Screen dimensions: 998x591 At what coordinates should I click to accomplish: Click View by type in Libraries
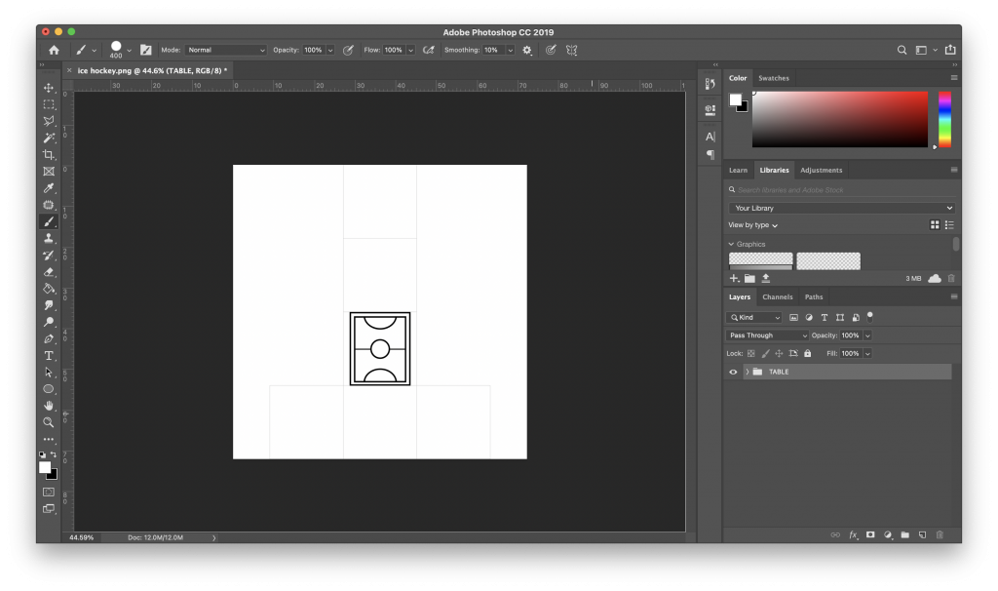click(x=753, y=225)
